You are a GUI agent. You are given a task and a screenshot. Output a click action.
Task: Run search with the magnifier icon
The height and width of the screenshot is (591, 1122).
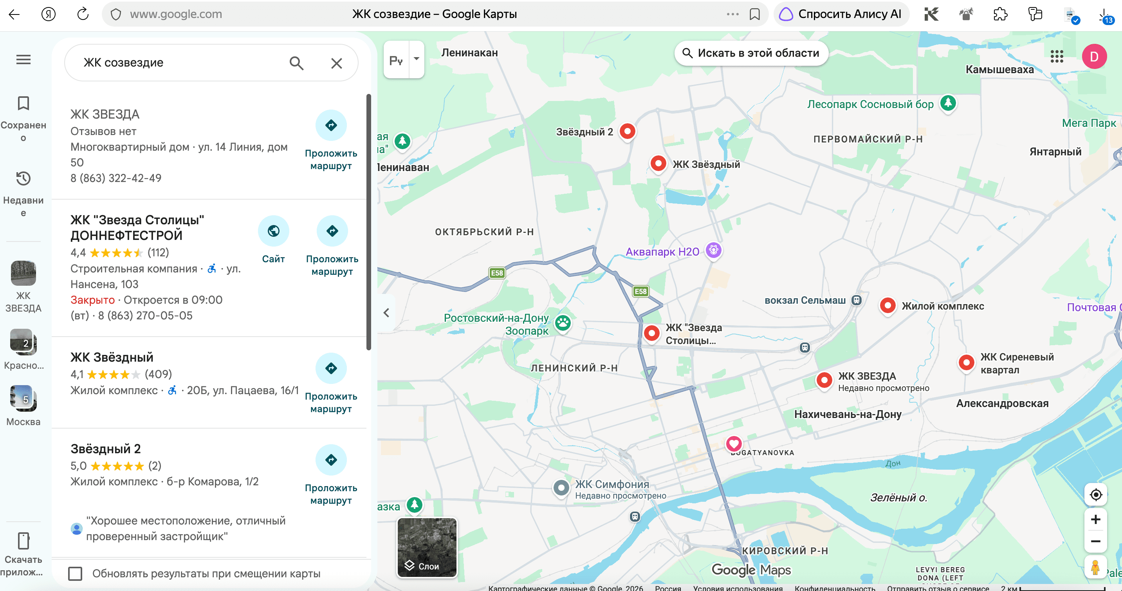[x=297, y=63]
